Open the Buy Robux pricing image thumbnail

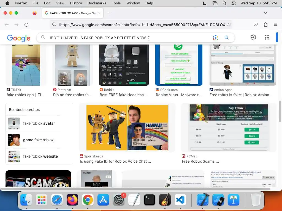click(x=229, y=127)
